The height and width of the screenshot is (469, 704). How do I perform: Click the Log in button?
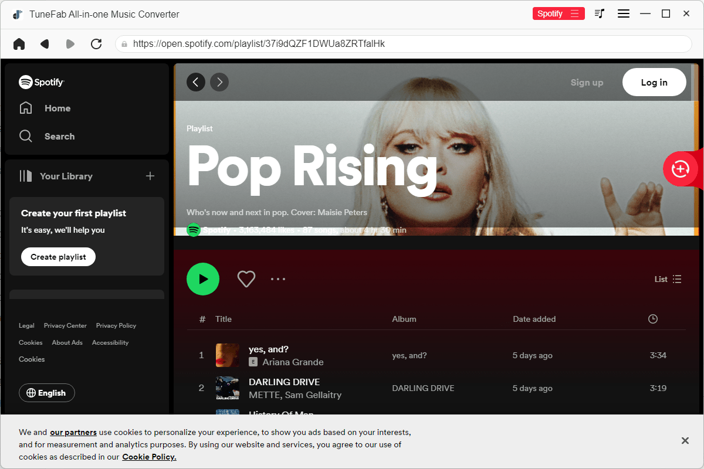point(654,82)
